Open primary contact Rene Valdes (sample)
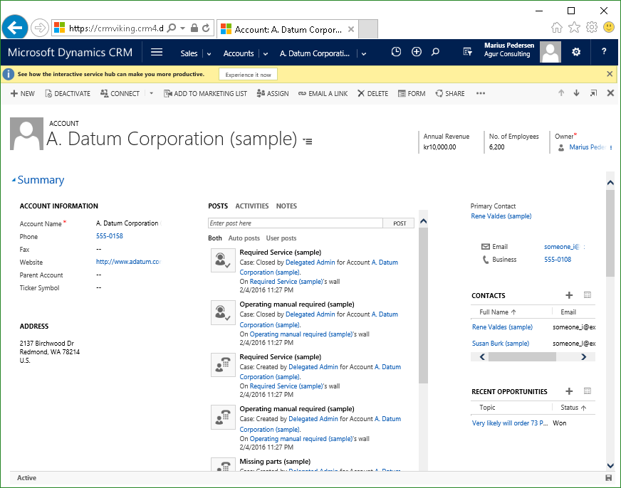This screenshot has height=488, width=621. 501,216
